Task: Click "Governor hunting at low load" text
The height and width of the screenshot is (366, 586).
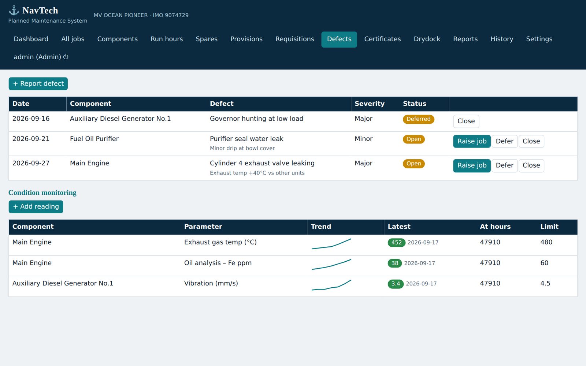Action: point(256,119)
